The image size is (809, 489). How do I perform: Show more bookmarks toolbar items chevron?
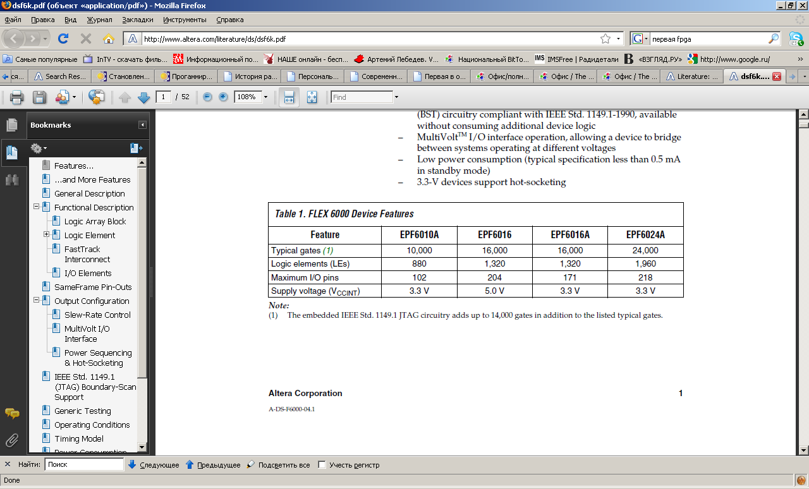point(800,59)
